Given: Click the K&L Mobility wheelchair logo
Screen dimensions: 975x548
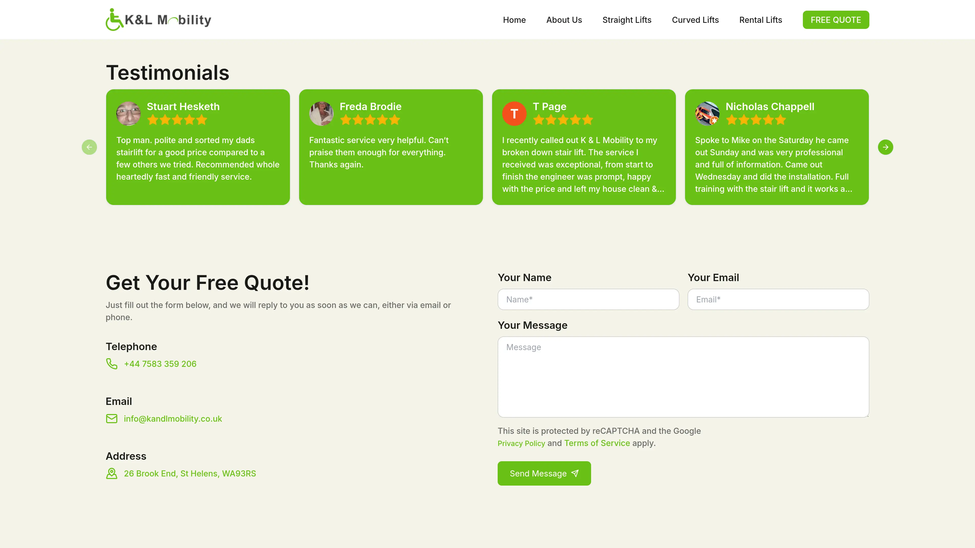Looking at the screenshot, I should (158, 19).
